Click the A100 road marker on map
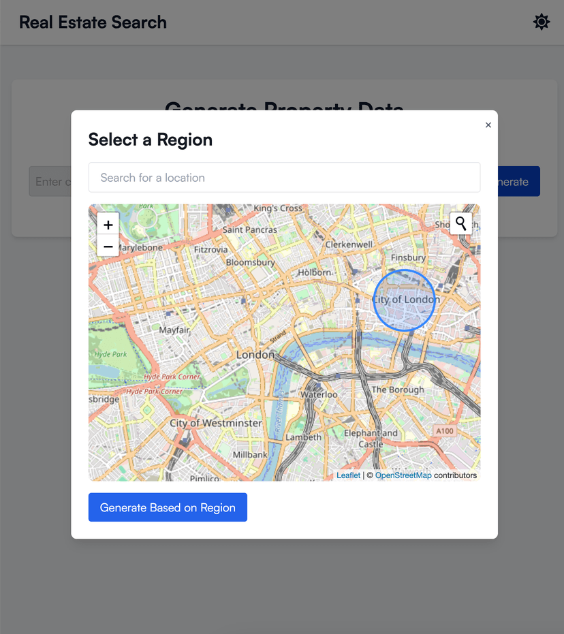Screen dimensions: 564x634 point(444,431)
